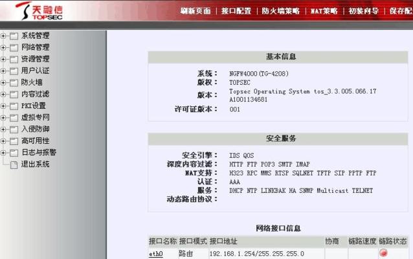Click the 系统管理 folder icon
This screenshot has width=413, height=259.
tap(14, 36)
